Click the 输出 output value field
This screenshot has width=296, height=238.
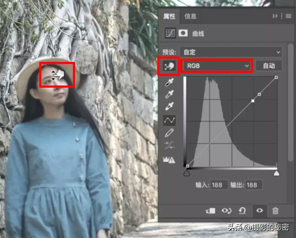click(x=254, y=185)
